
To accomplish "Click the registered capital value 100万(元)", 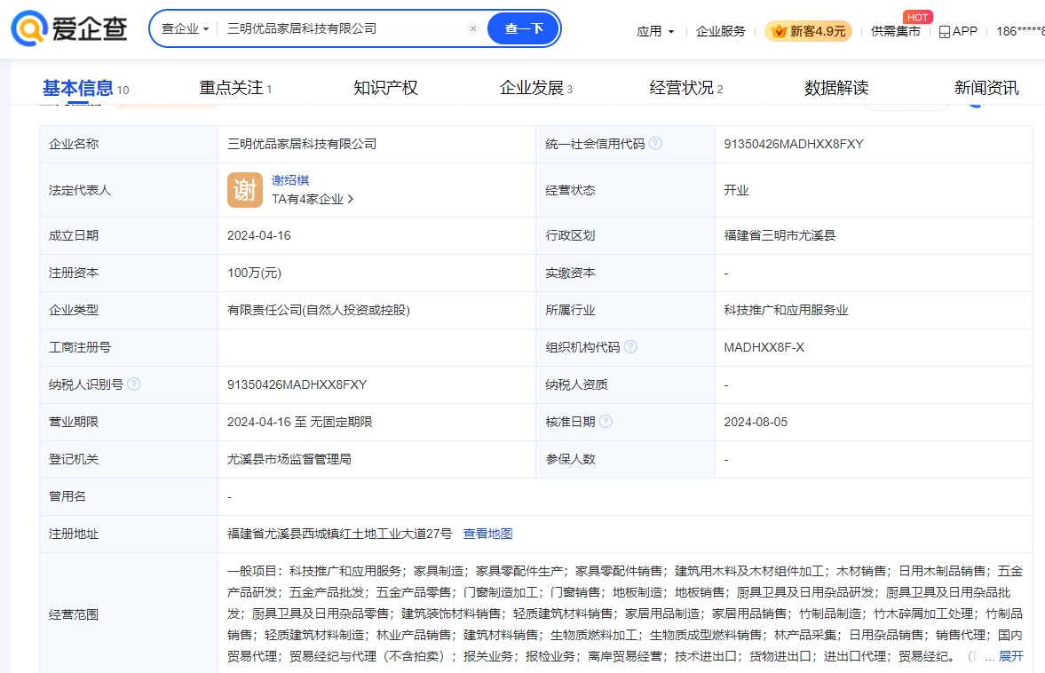I will (255, 273).
